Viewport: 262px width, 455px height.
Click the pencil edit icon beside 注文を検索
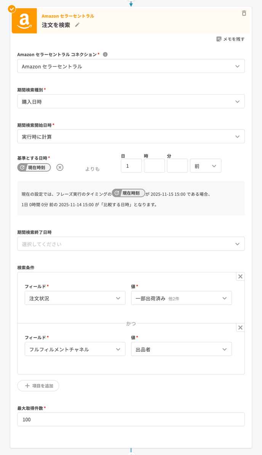click(77, 25)
